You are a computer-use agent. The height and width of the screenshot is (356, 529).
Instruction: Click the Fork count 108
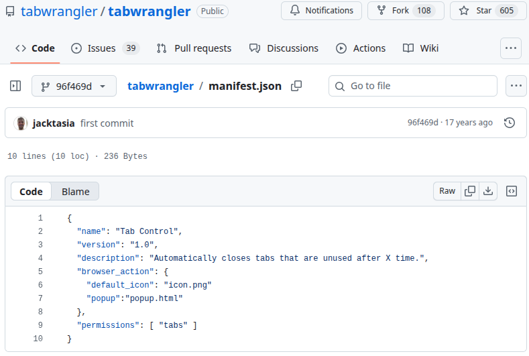[424, 11]
